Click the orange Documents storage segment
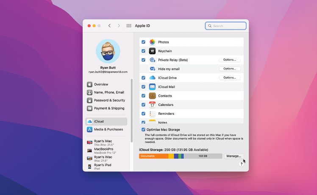The height and width of the screenshot is (195, 317). tap(154, 156)
